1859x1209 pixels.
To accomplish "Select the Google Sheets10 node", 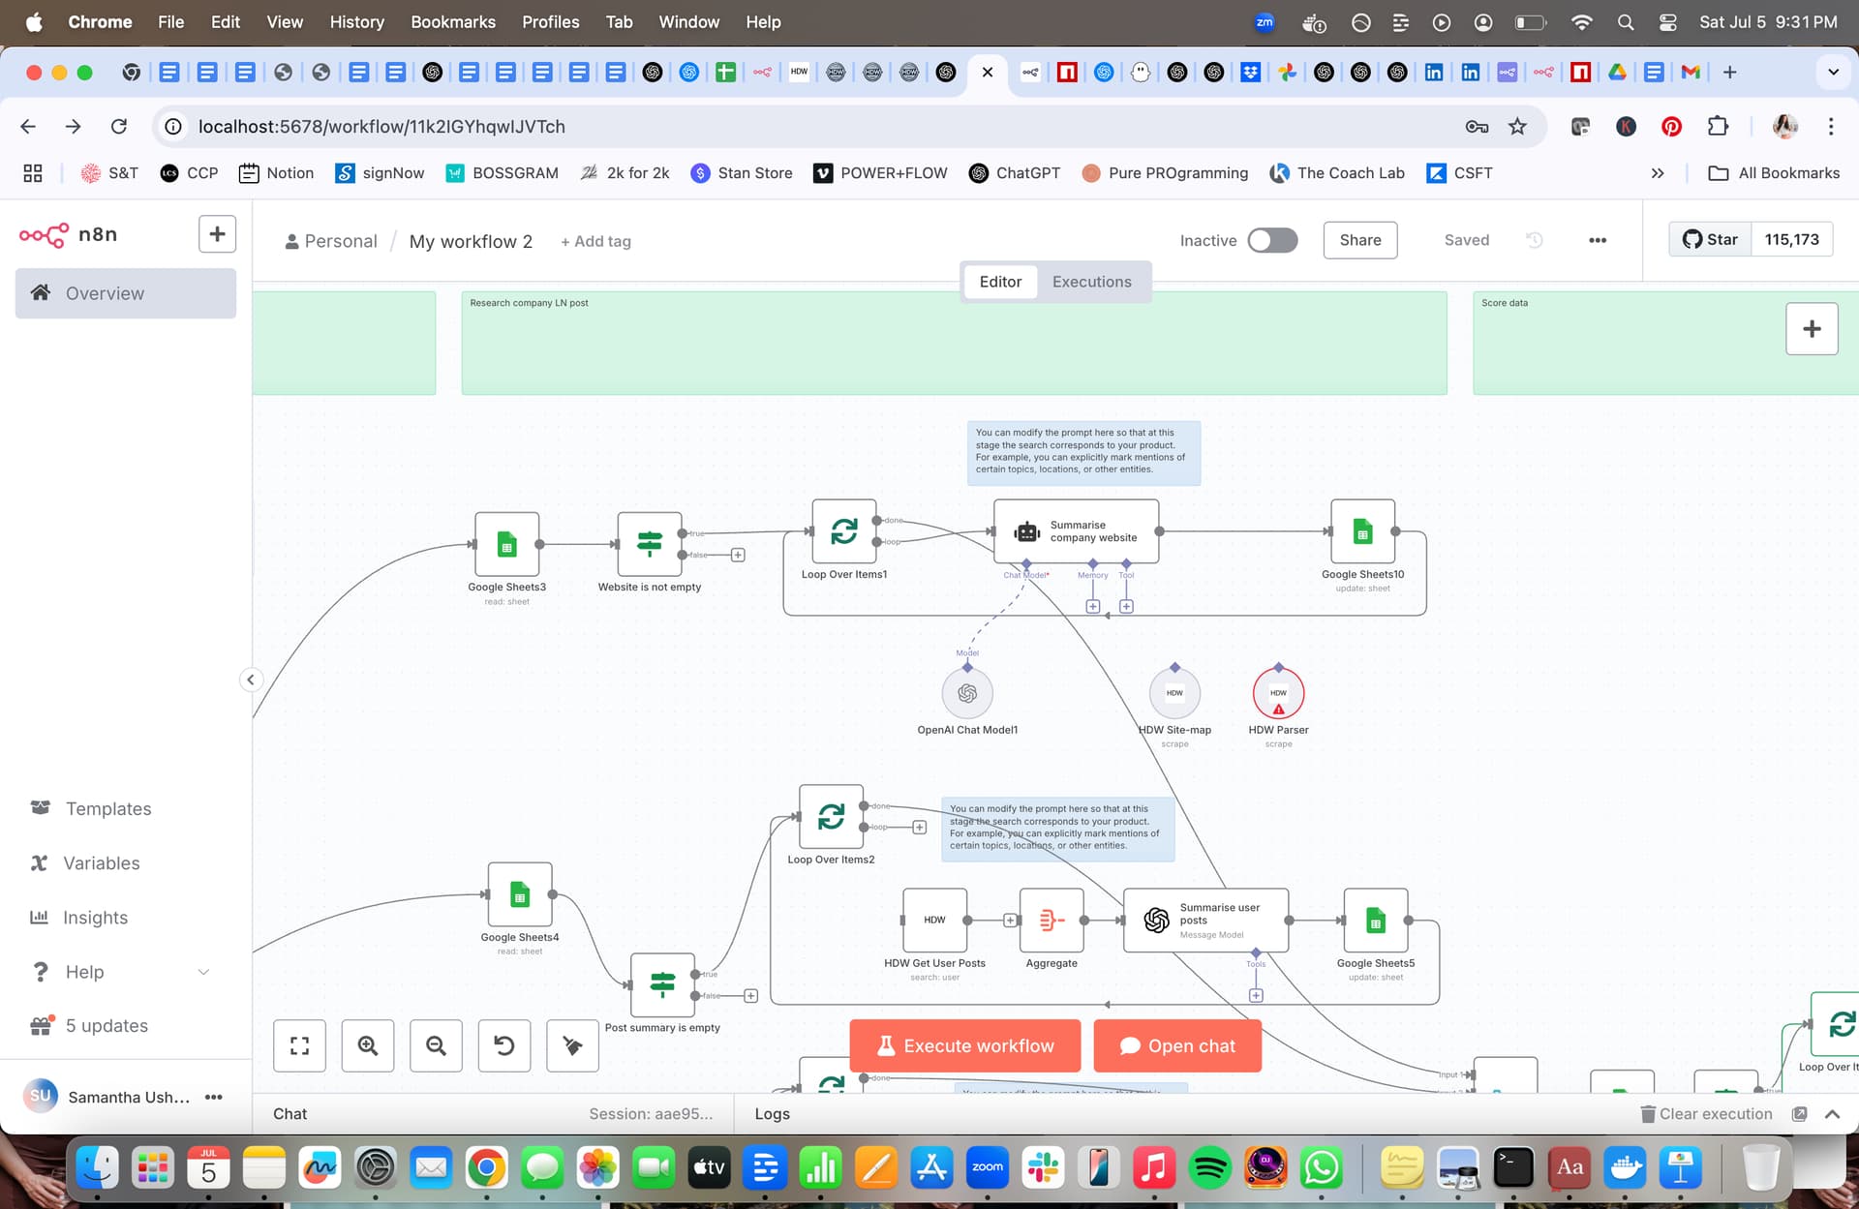I will click(1362, 531).
